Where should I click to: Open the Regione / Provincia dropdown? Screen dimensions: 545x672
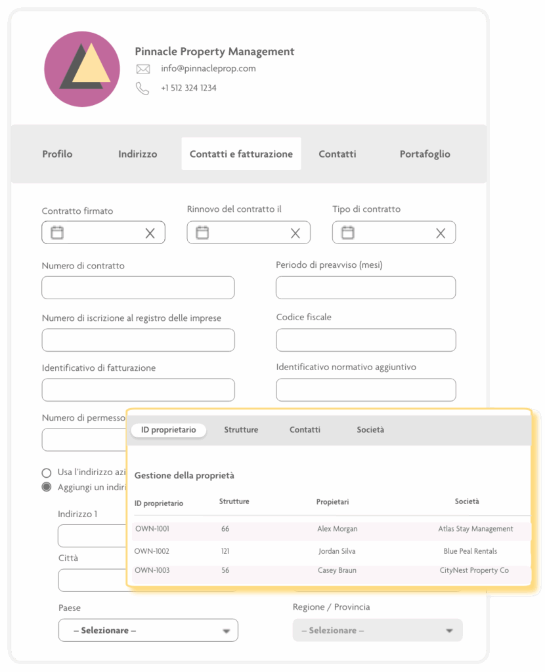tap(378, 630)
